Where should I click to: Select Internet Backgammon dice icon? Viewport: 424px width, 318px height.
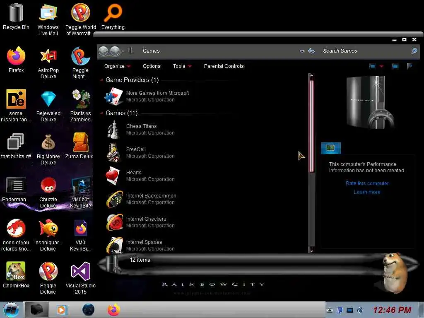114,199
